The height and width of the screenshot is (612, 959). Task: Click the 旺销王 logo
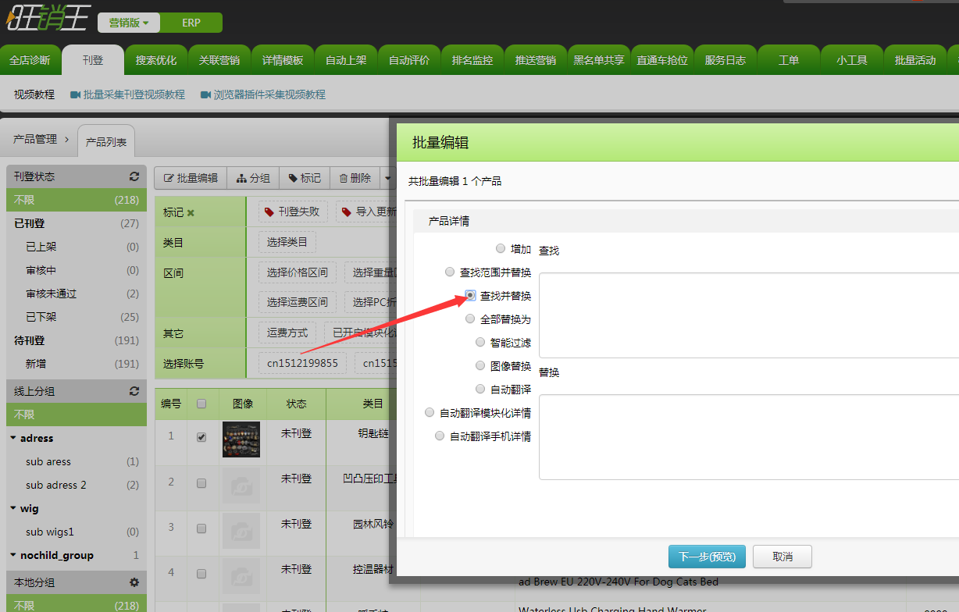tap(48, 18)
